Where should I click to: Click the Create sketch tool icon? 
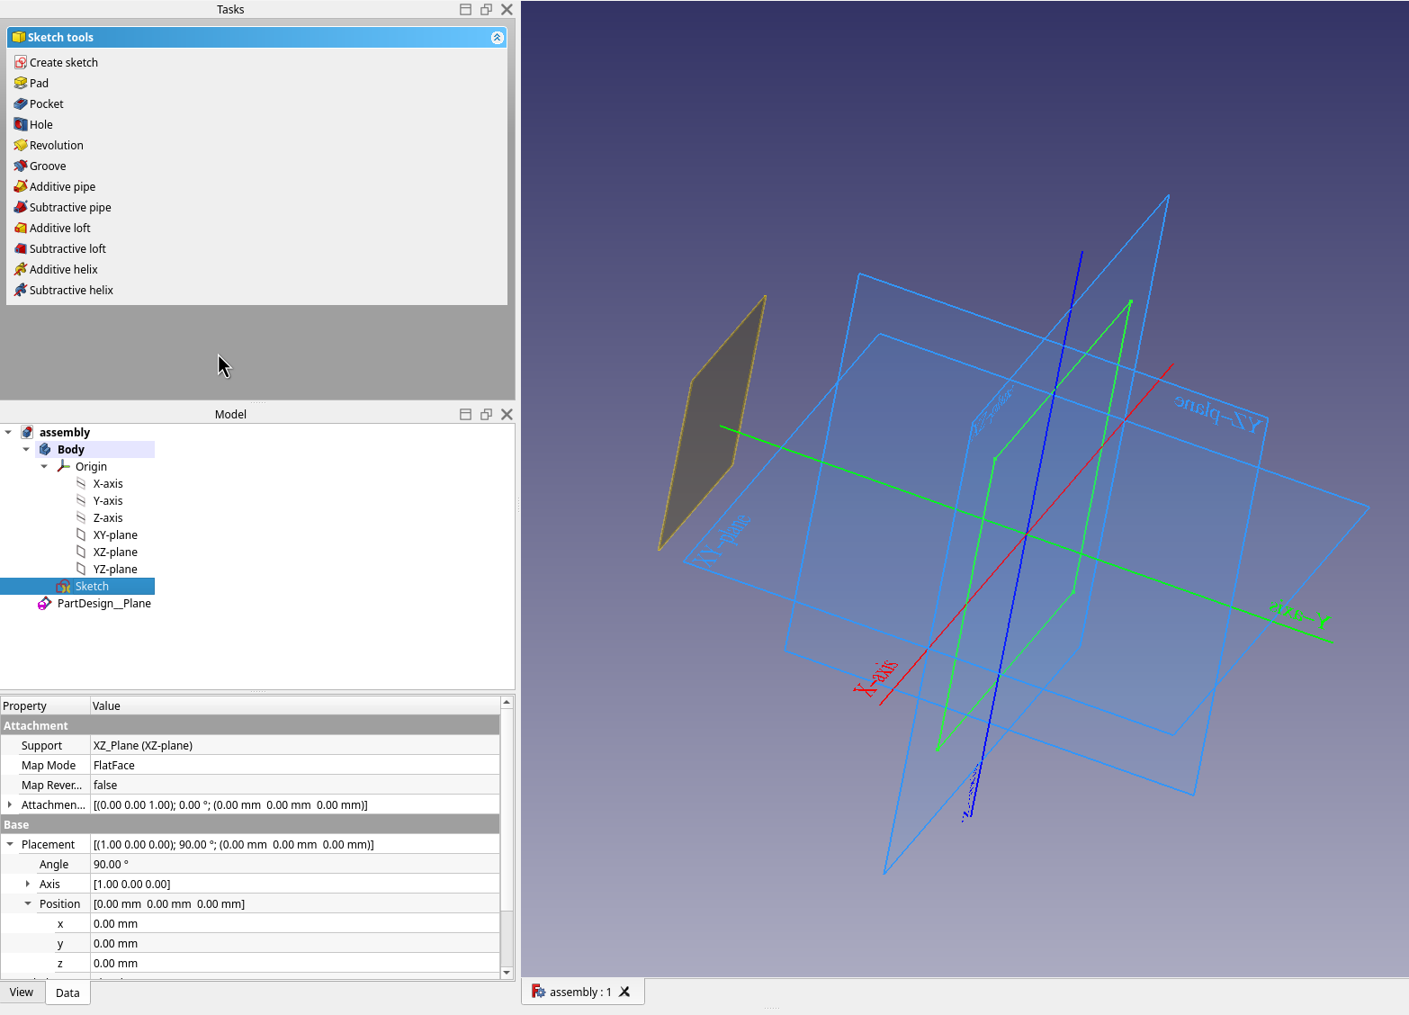pyautogui.click(x=21, y=62)
